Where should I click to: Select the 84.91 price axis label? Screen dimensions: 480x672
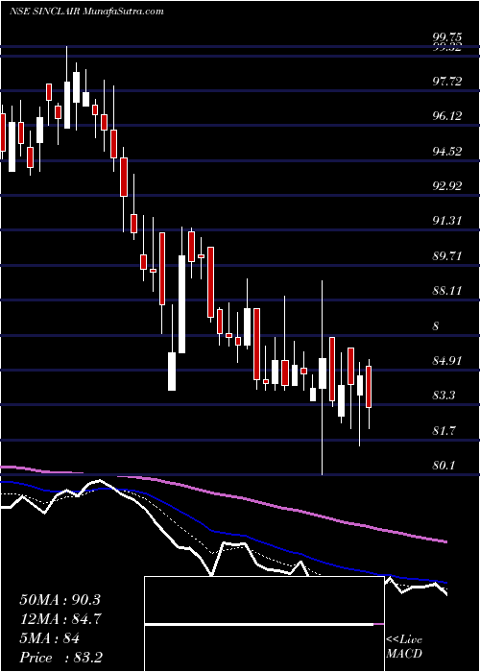point(446,361)
